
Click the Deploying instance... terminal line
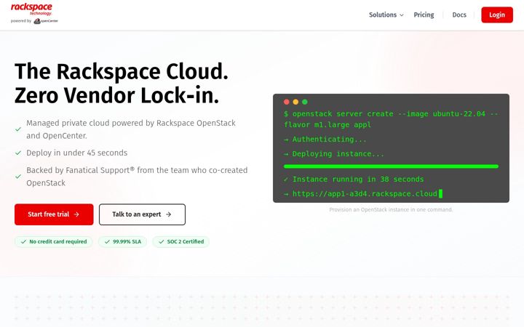point(334,154)
